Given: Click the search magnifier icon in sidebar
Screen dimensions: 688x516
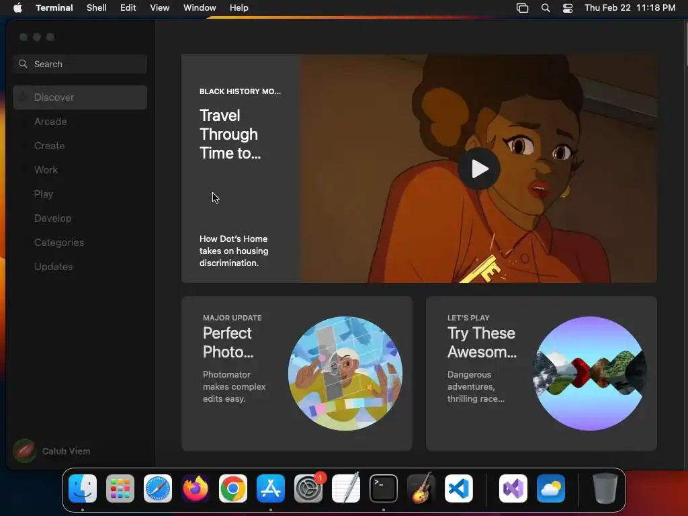Looking at the screenshot, I should 23,64.
